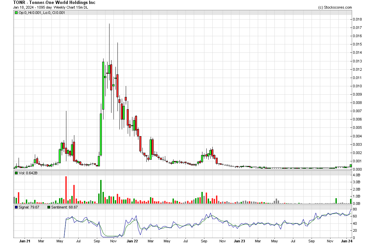Click the 0.0B volume axis label
365x248 pixels.
[357, 204]
